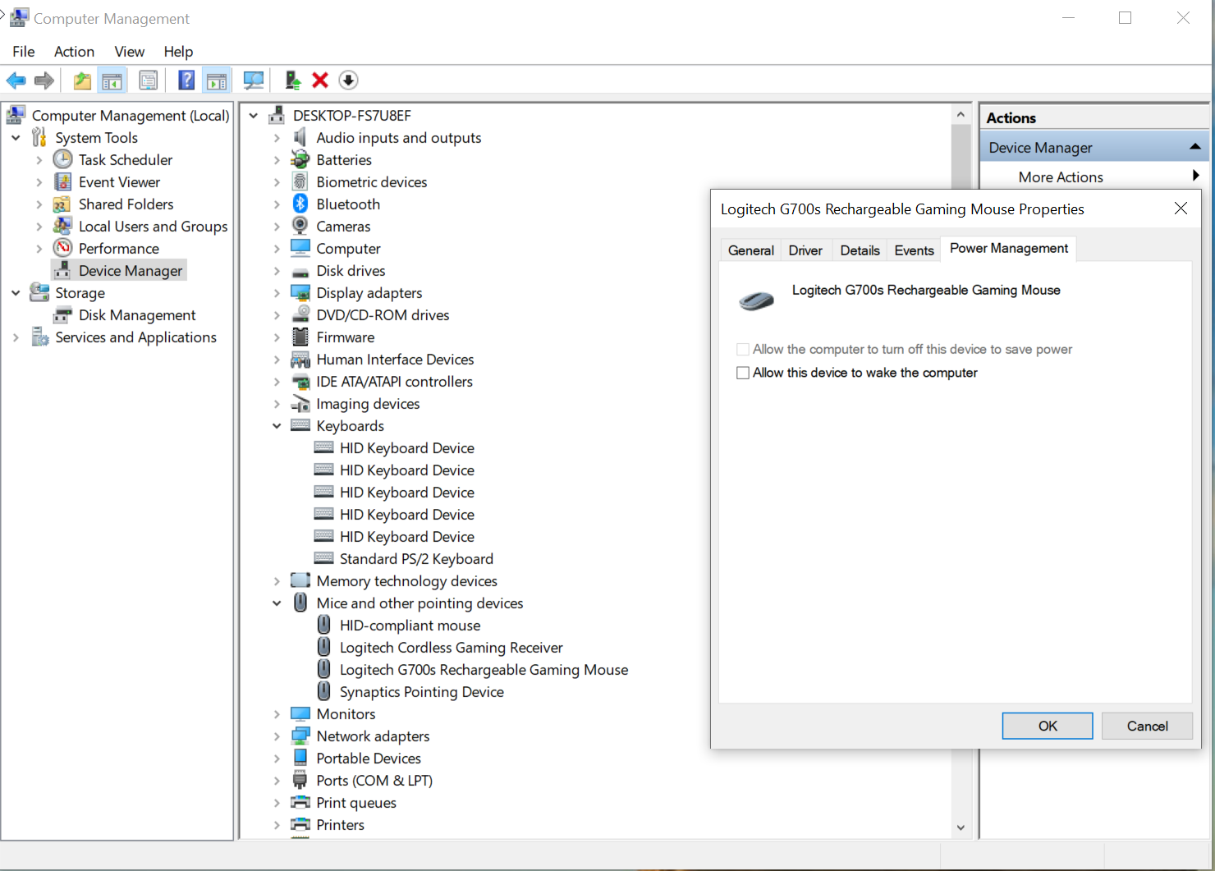Click the device list scrollbar down arrow
The width and height of the screenshot is (1215, 871).
coord(961,827)
